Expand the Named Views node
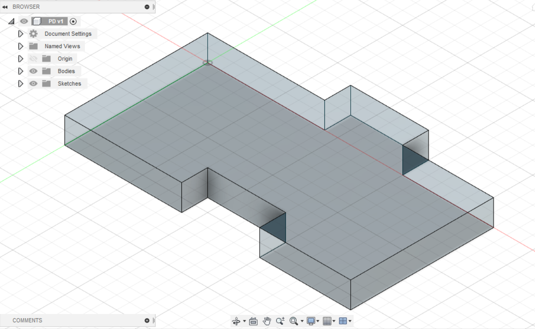The image size is (535, 329). click(x=20, y=46)
